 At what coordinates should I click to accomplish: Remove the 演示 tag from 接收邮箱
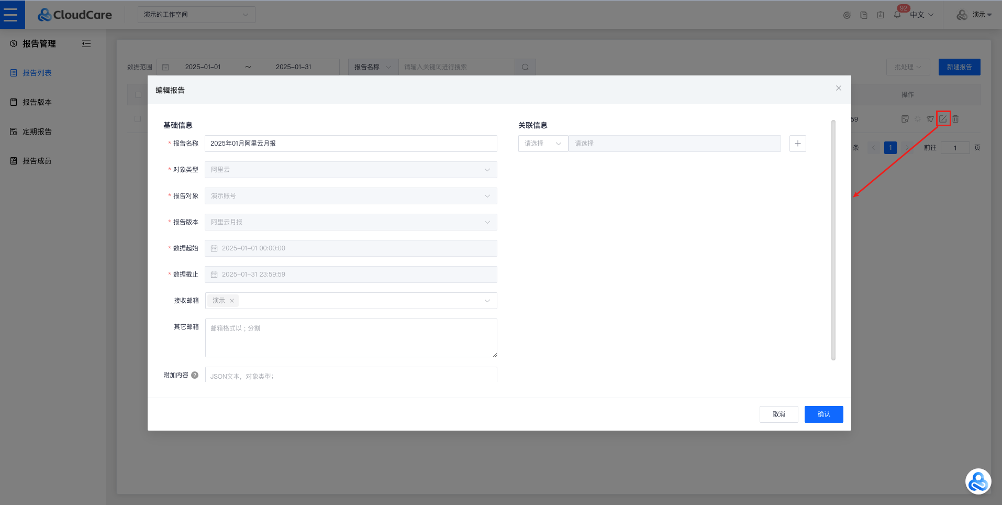click(232, 301)
